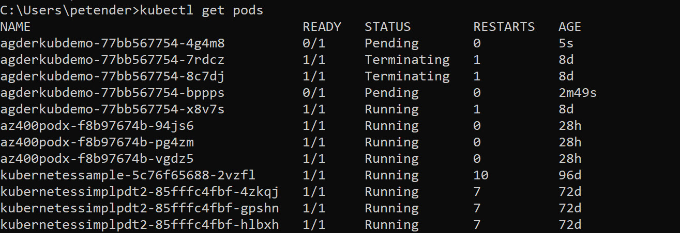Click the RESTARTS column header
This screenshot has height=233, width=680.
click(x=504, y=27)
